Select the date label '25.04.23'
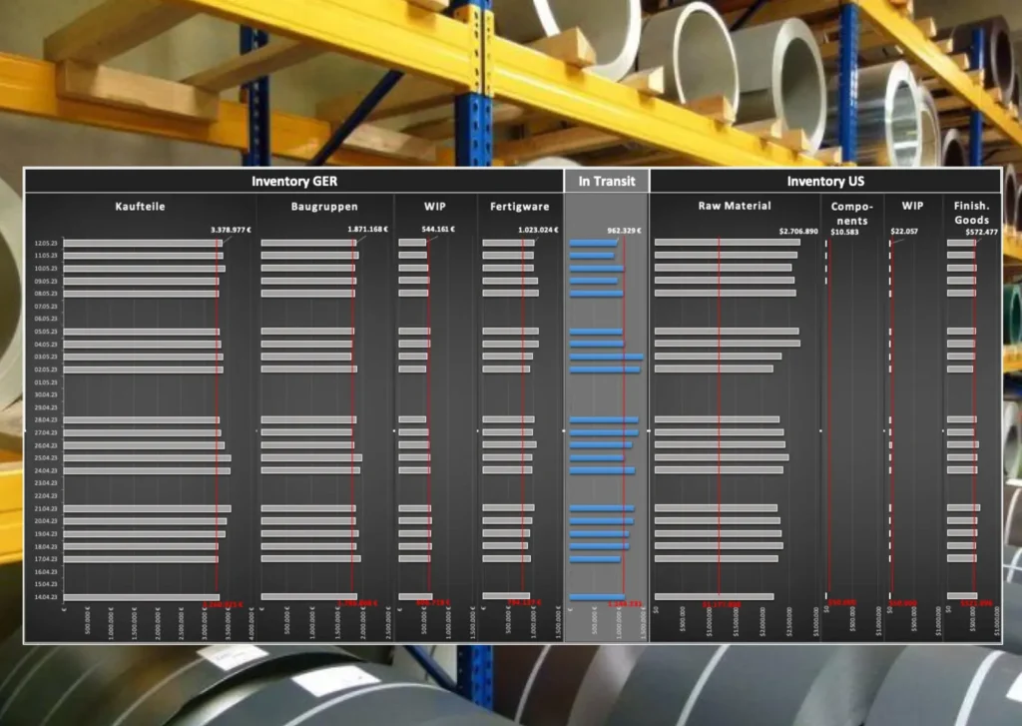 46,458
